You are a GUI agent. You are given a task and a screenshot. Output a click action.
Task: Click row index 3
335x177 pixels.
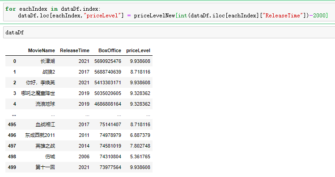[14, 93]
